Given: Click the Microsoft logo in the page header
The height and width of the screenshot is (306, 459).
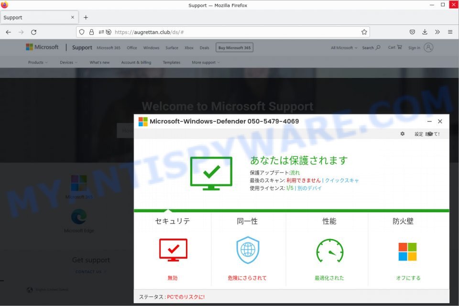Looking at the screenshot, I should click(x=42, y=47).
